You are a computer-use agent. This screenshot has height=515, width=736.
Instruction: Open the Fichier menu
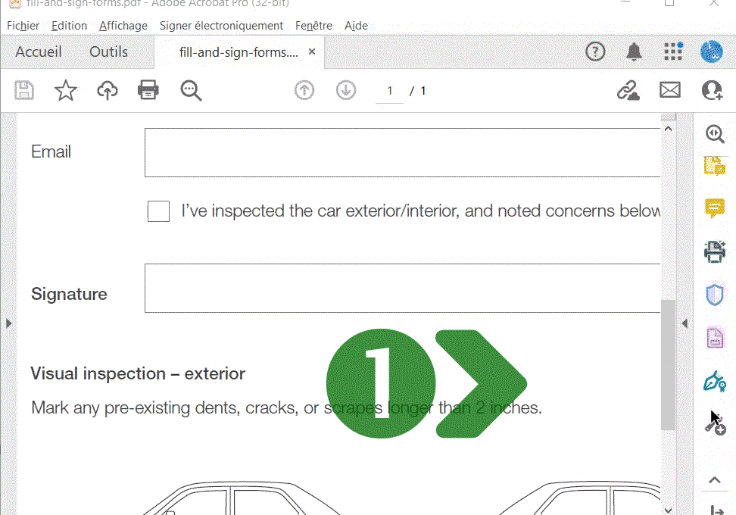[x=23, y=26]
